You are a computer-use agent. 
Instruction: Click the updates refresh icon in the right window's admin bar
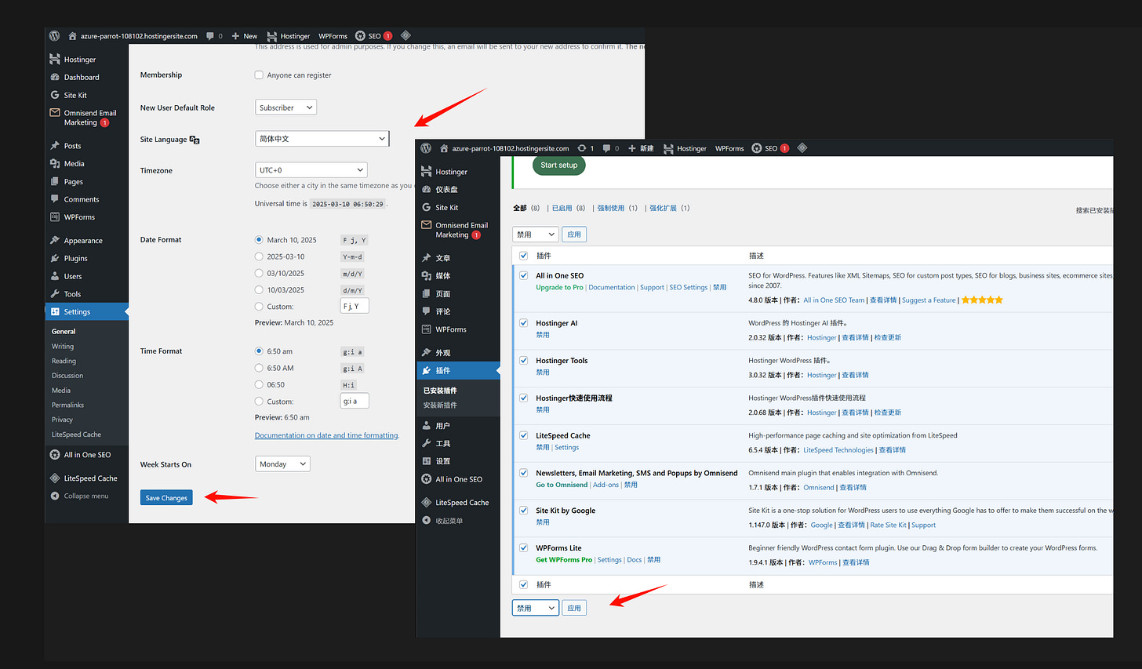(x=582, y=148)
